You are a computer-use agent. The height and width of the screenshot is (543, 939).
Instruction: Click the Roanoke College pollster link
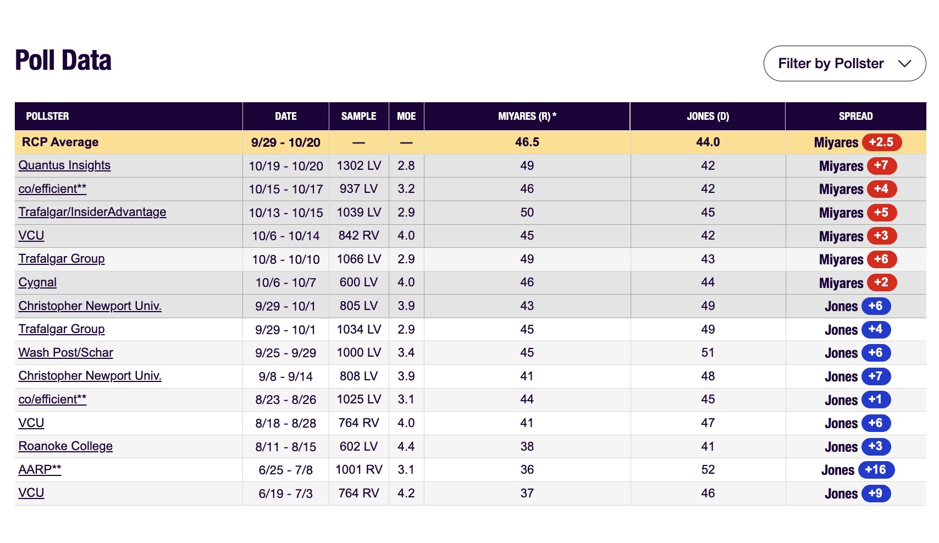[65, 446]
